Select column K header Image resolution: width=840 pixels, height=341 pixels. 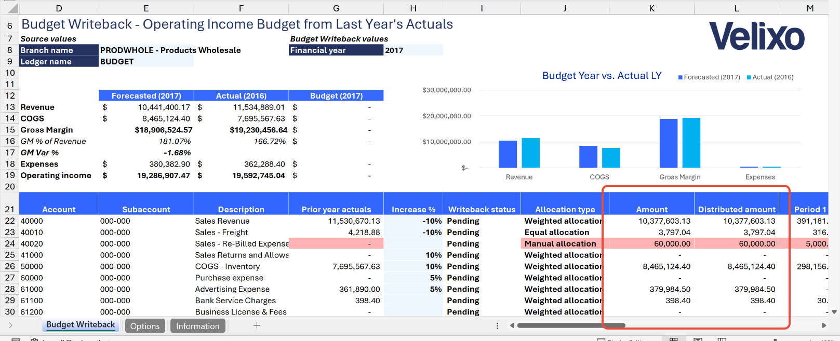click(x=651, y=8)
